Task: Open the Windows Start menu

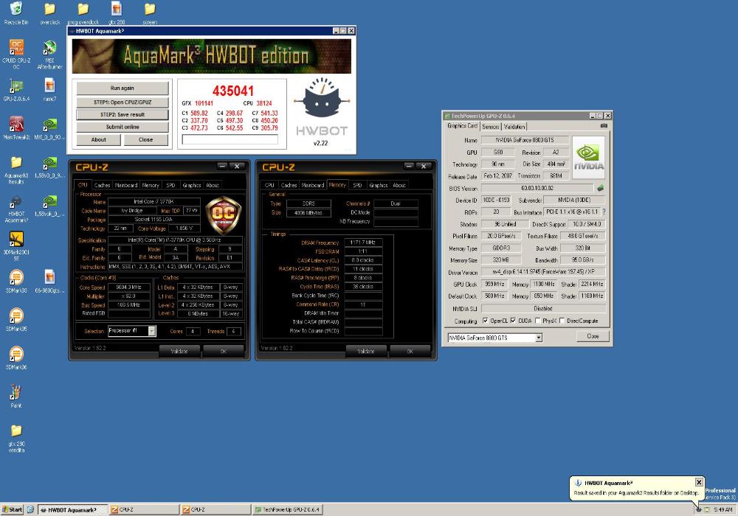Action: tap(12, 509)
